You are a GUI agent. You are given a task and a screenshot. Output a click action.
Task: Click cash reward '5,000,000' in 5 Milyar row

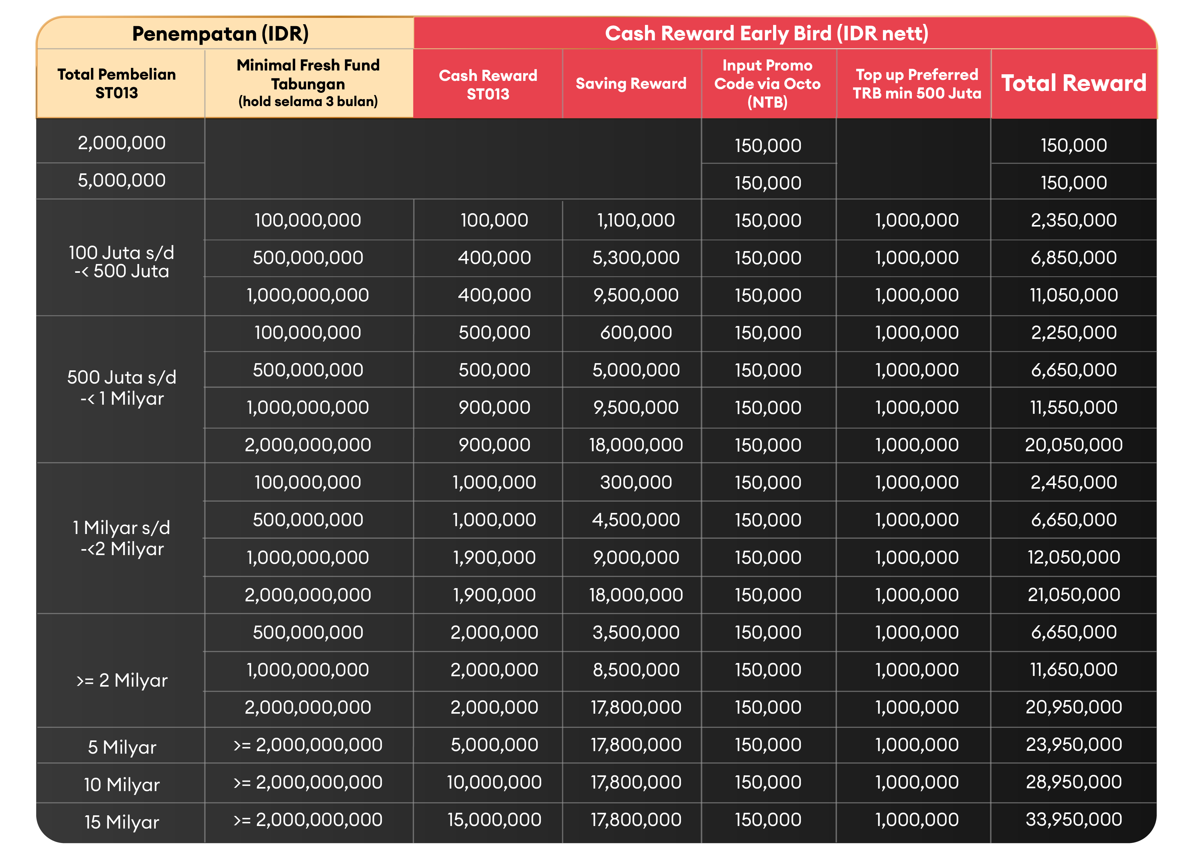click(495, 744)
